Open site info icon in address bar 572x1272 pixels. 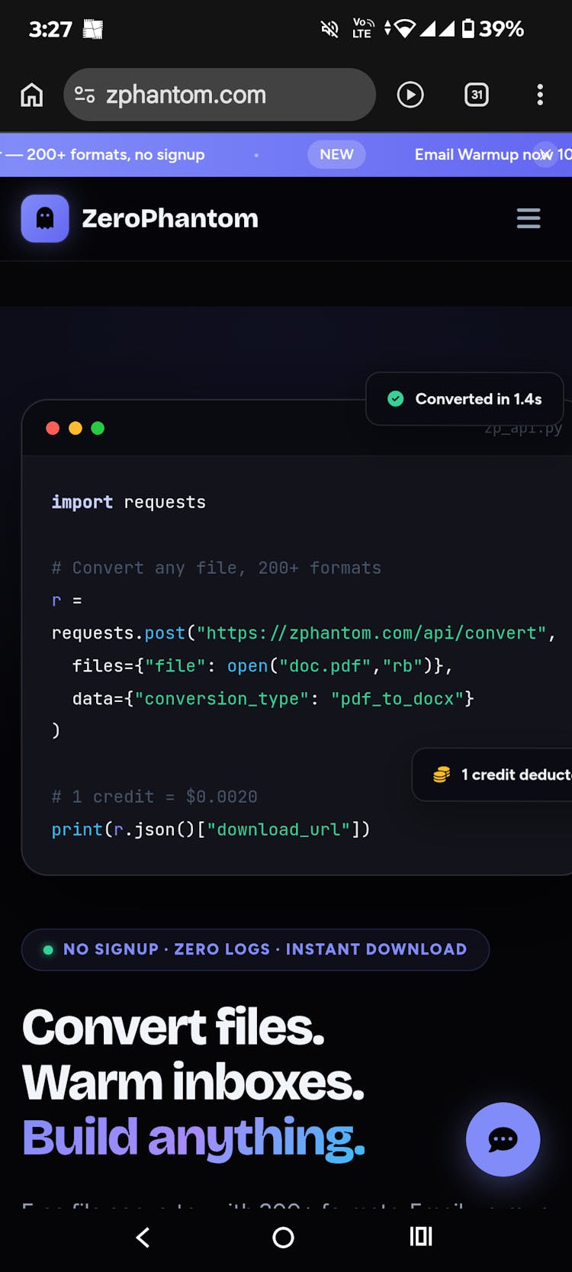coord(85,95)
